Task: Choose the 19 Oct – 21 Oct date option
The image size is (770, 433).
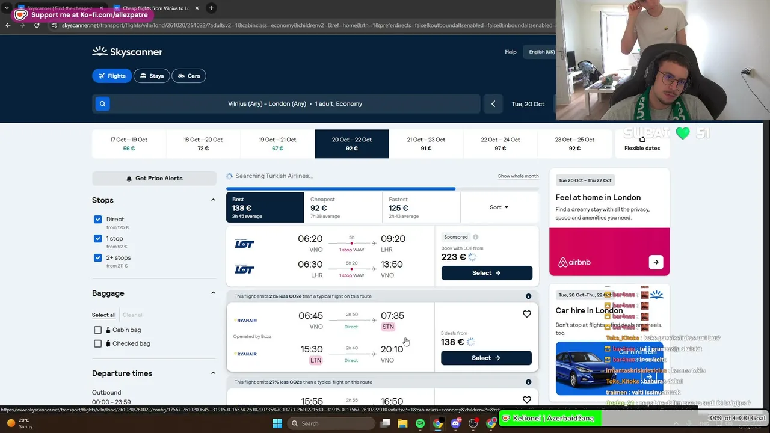Action: pos(277,144)
